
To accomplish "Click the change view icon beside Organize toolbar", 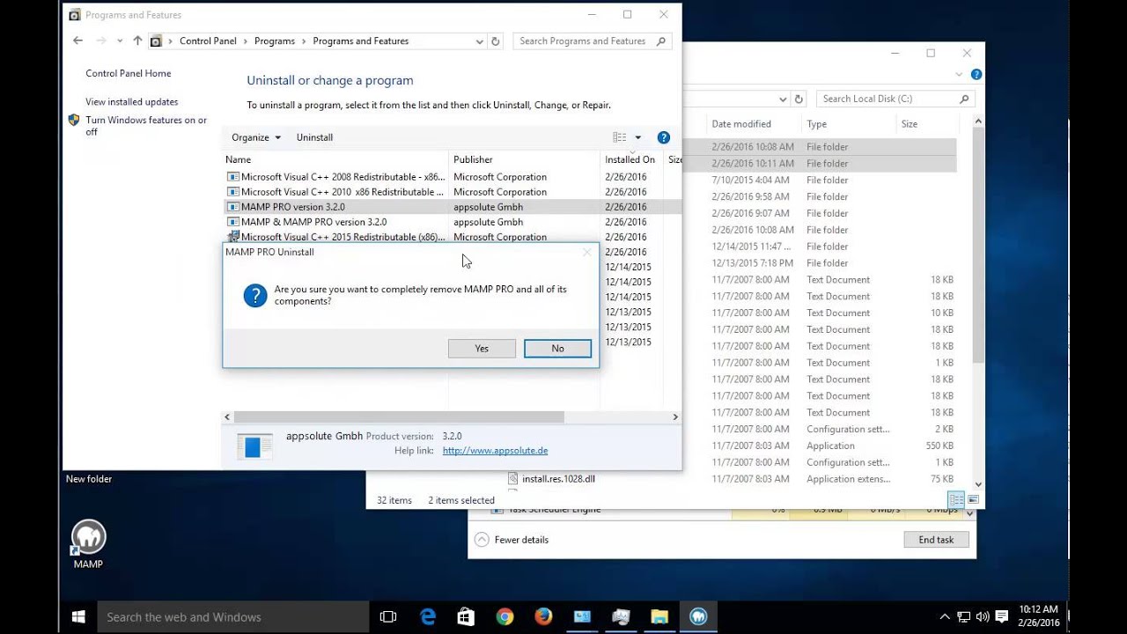I will pyautogui.click(x=620, y=137).
